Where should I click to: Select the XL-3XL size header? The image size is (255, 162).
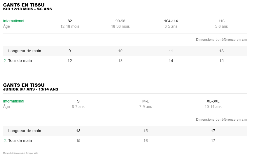tap(213, 101)
